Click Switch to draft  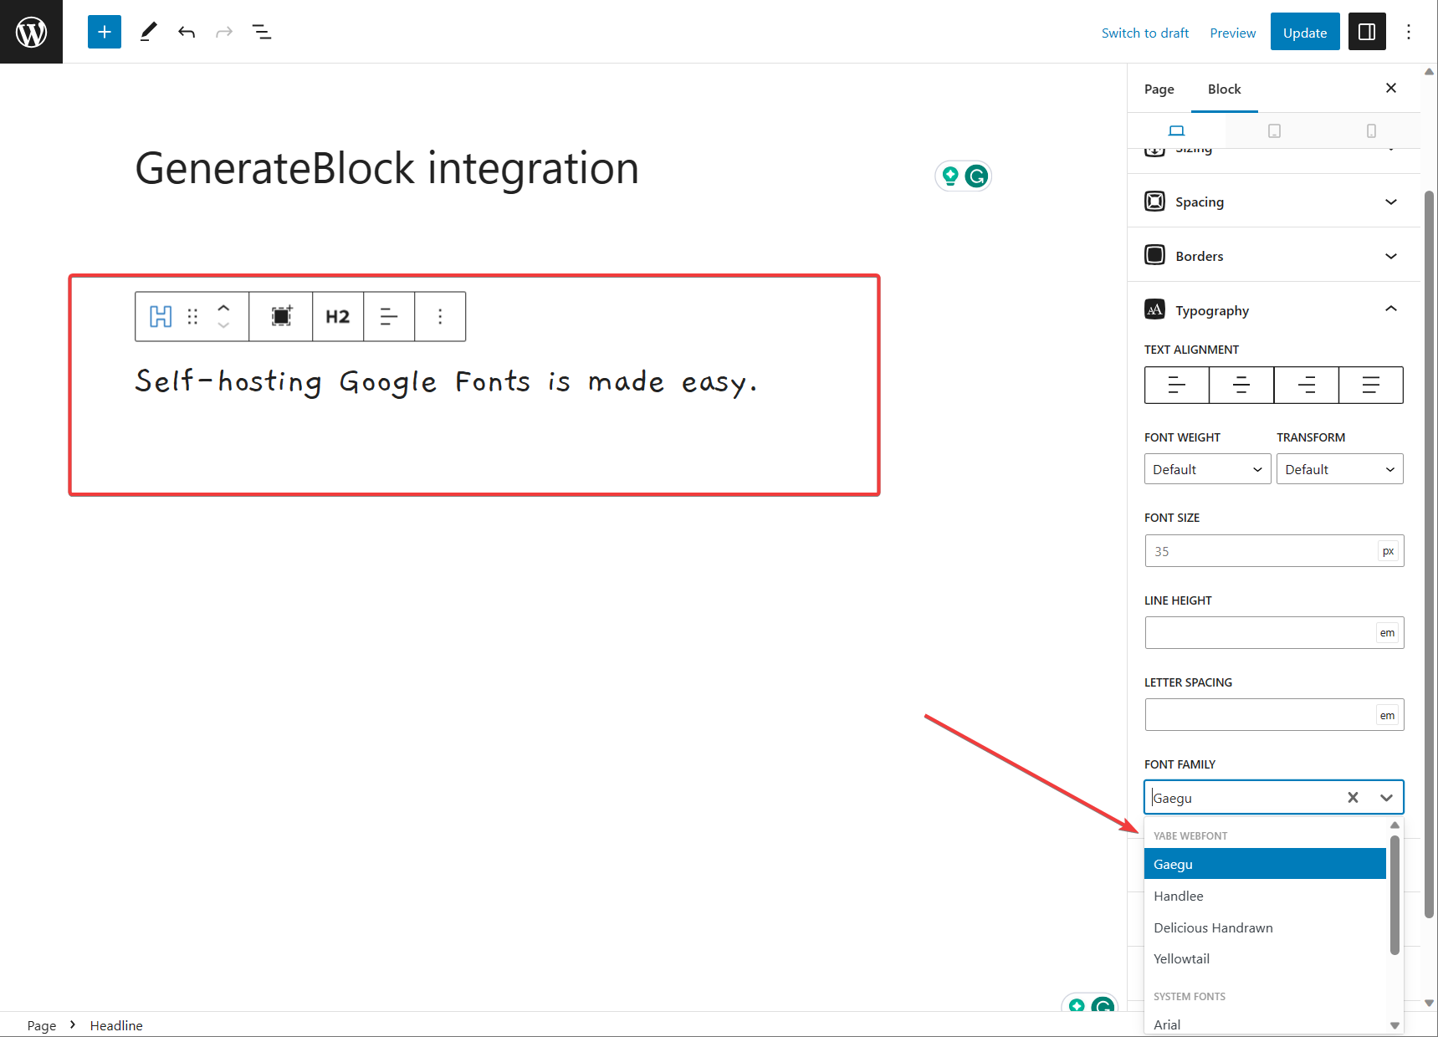pyautogui.click(x=1145, y=33)
